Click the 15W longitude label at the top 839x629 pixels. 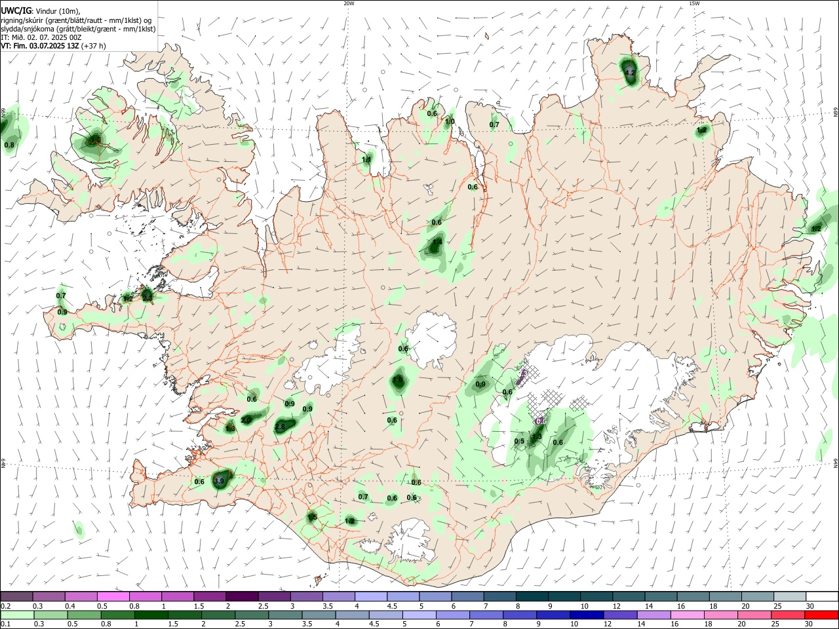693,3
